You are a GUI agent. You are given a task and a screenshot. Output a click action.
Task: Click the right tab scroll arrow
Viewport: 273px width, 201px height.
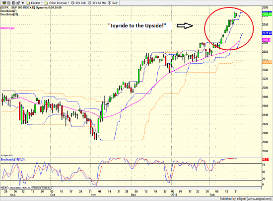[x=5, y=188]
